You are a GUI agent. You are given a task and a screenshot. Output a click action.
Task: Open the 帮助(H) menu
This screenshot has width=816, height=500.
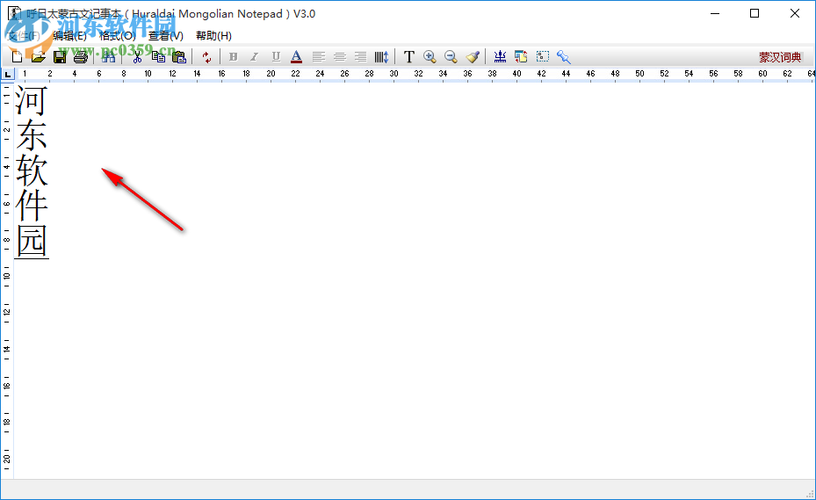coord(213,35)
